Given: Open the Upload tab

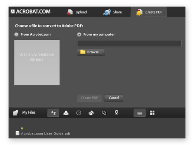Looking at the screenshot, I should tap(77, 12).
